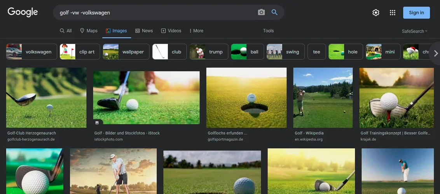Expand the SafeSearch dropdown
Screen dimensions: 440x194
tap(414, 31)
